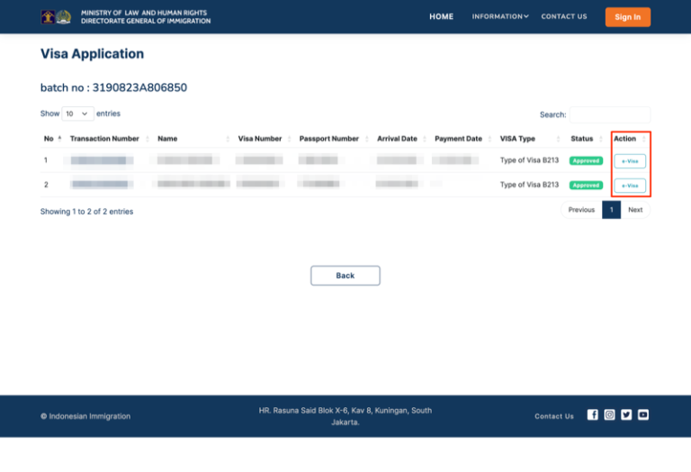This screenshot has width=691, height=472.
Task: Open the Facebook icon in footer
Action: click(592, 415)
